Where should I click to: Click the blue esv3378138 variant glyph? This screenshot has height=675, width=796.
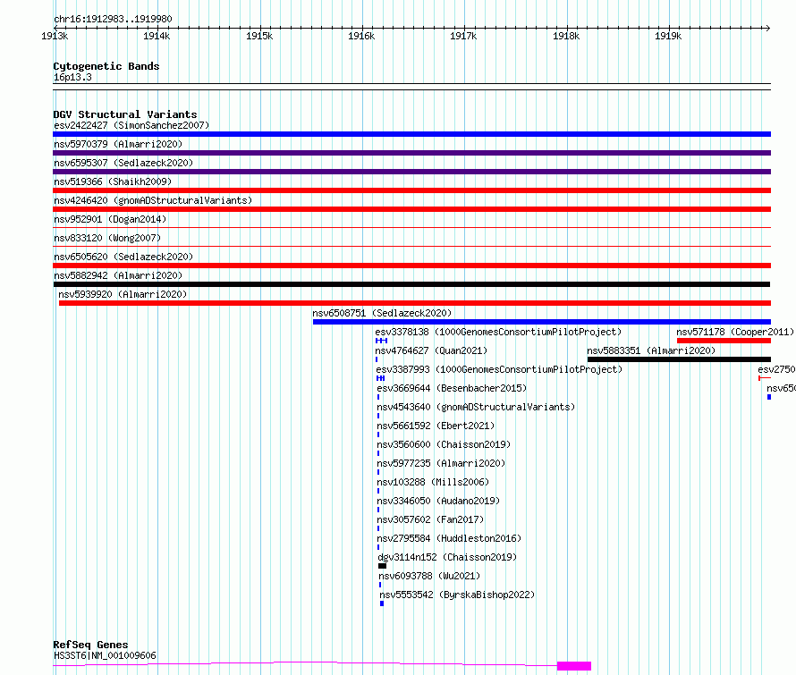click(381, 341)
